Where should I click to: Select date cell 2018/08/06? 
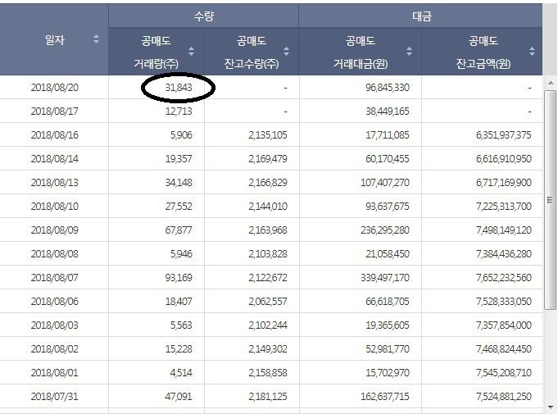(54, 302)
